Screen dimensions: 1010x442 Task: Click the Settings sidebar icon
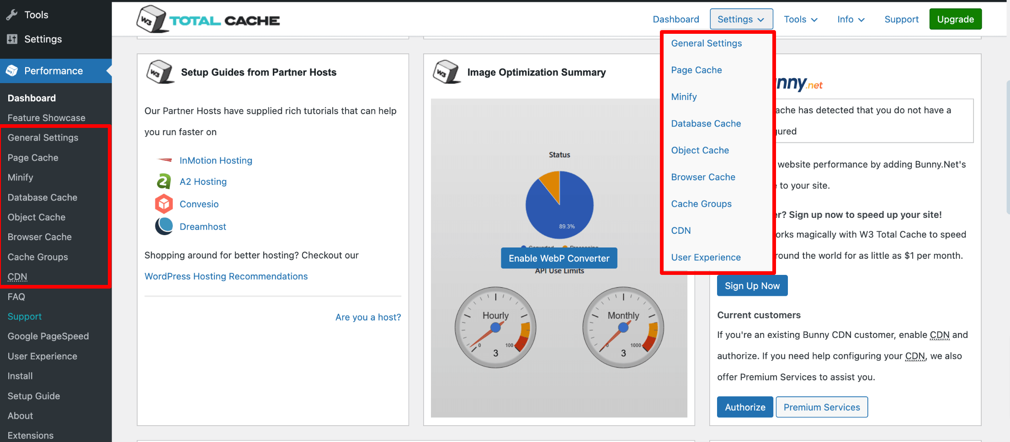pyautogui.click(x=12, y=39)
